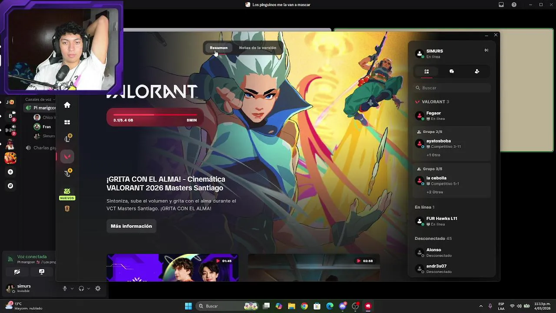Open the add friend tab icon
This screenshot has height=313, width=556.
pyautogui.click(x=477, y=71)
